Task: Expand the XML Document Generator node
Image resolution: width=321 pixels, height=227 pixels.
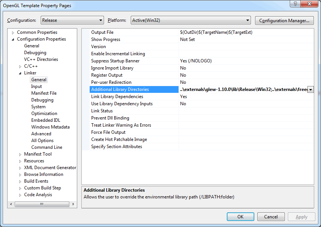Action: pyautogui.click(x=20, y=168)
